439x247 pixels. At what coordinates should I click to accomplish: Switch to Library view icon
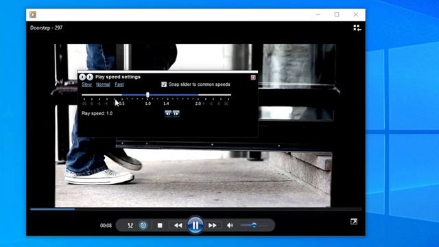[357, 27]
